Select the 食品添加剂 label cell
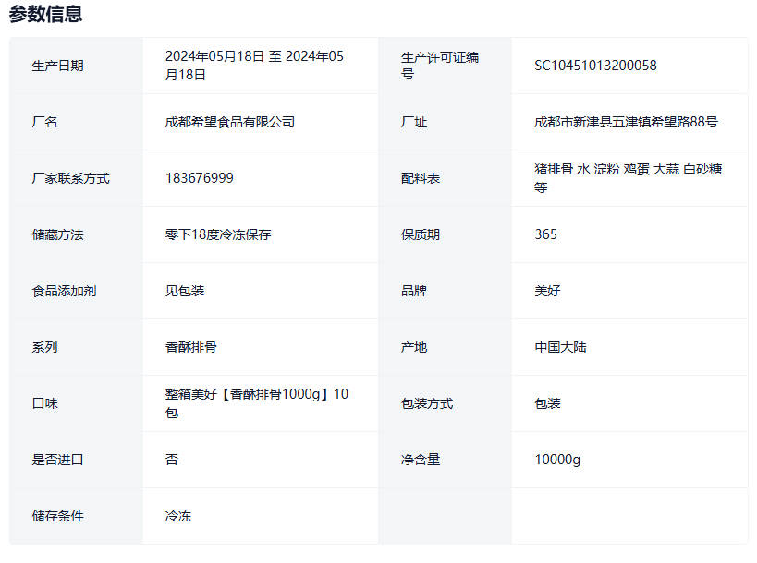757x563 pixels. click(x=76, y=291)
